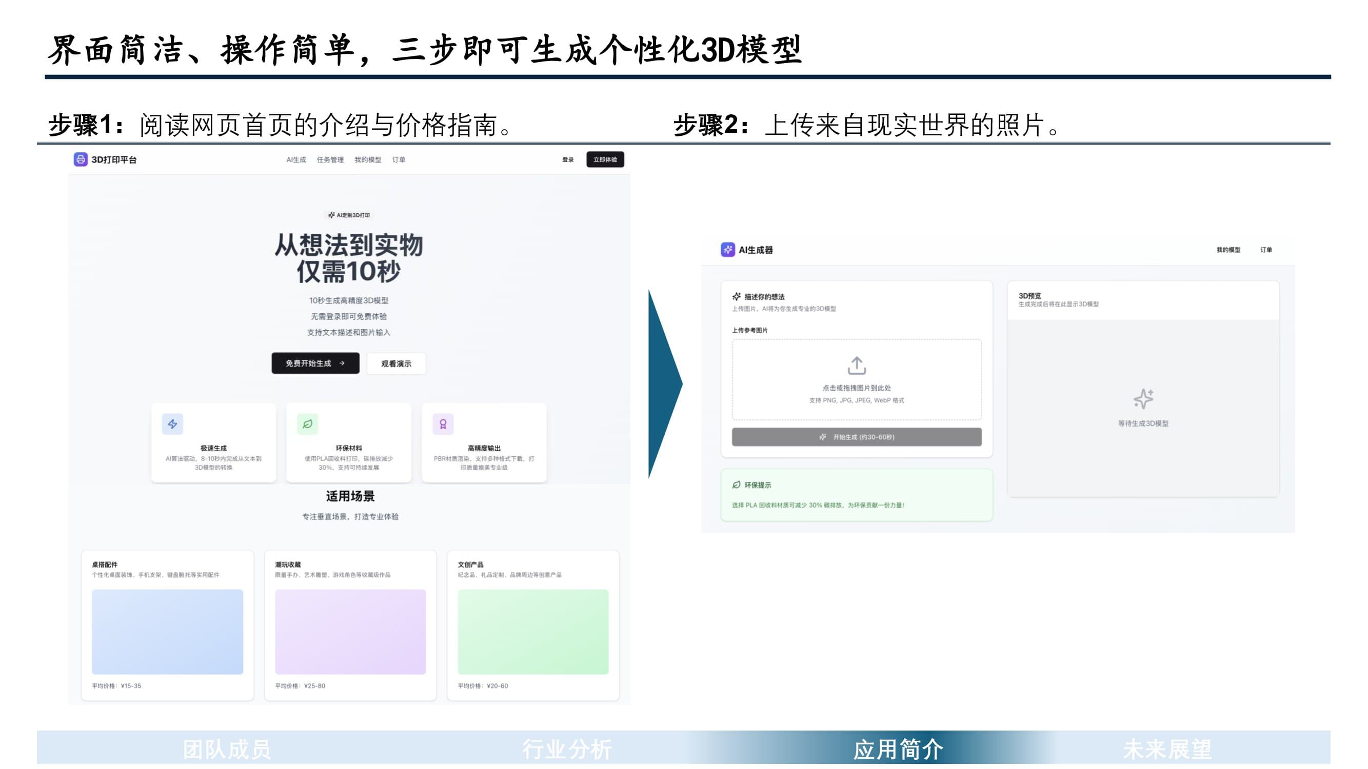Click the 团队成员 footer tab
Screen dimensions: 1368x769
(x=227, y=750)
